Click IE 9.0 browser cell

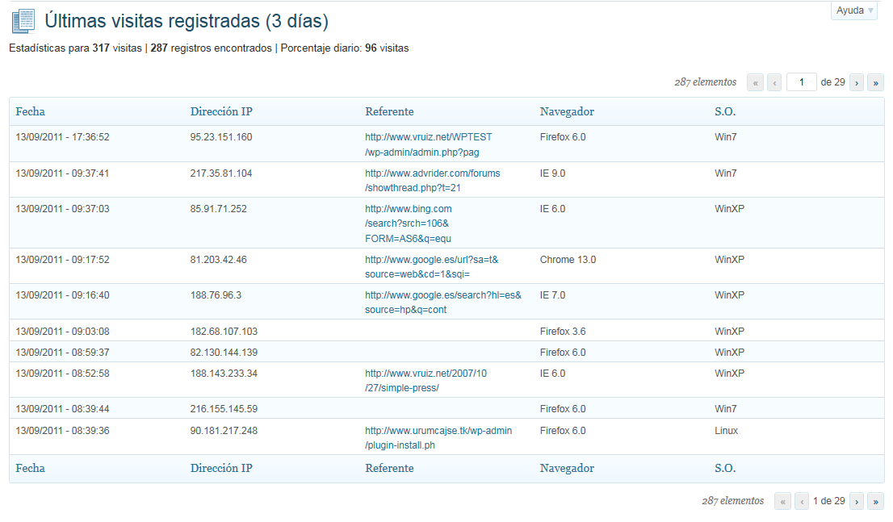coord(552,173)
